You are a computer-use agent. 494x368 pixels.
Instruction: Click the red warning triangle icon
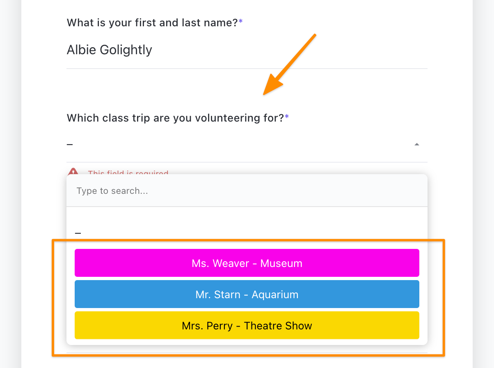coord(73,172)
